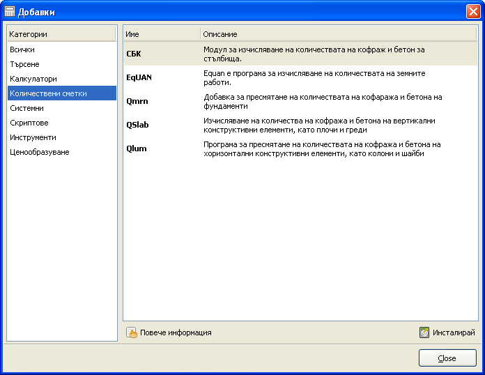Switch to the Системни category
Viewport: 485px width, 375px height.
click(27, 108)
